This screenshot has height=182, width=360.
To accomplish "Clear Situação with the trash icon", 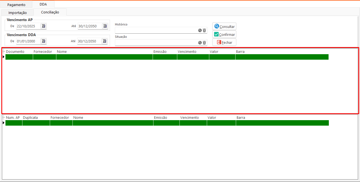I will (x=204, y=43).
